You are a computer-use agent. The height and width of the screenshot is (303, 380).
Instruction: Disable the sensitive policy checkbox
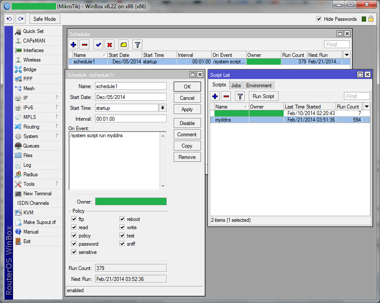74,252
